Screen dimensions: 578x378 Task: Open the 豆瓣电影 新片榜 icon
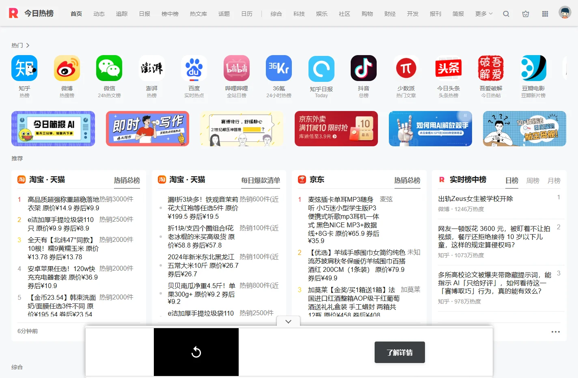point(533,68)
